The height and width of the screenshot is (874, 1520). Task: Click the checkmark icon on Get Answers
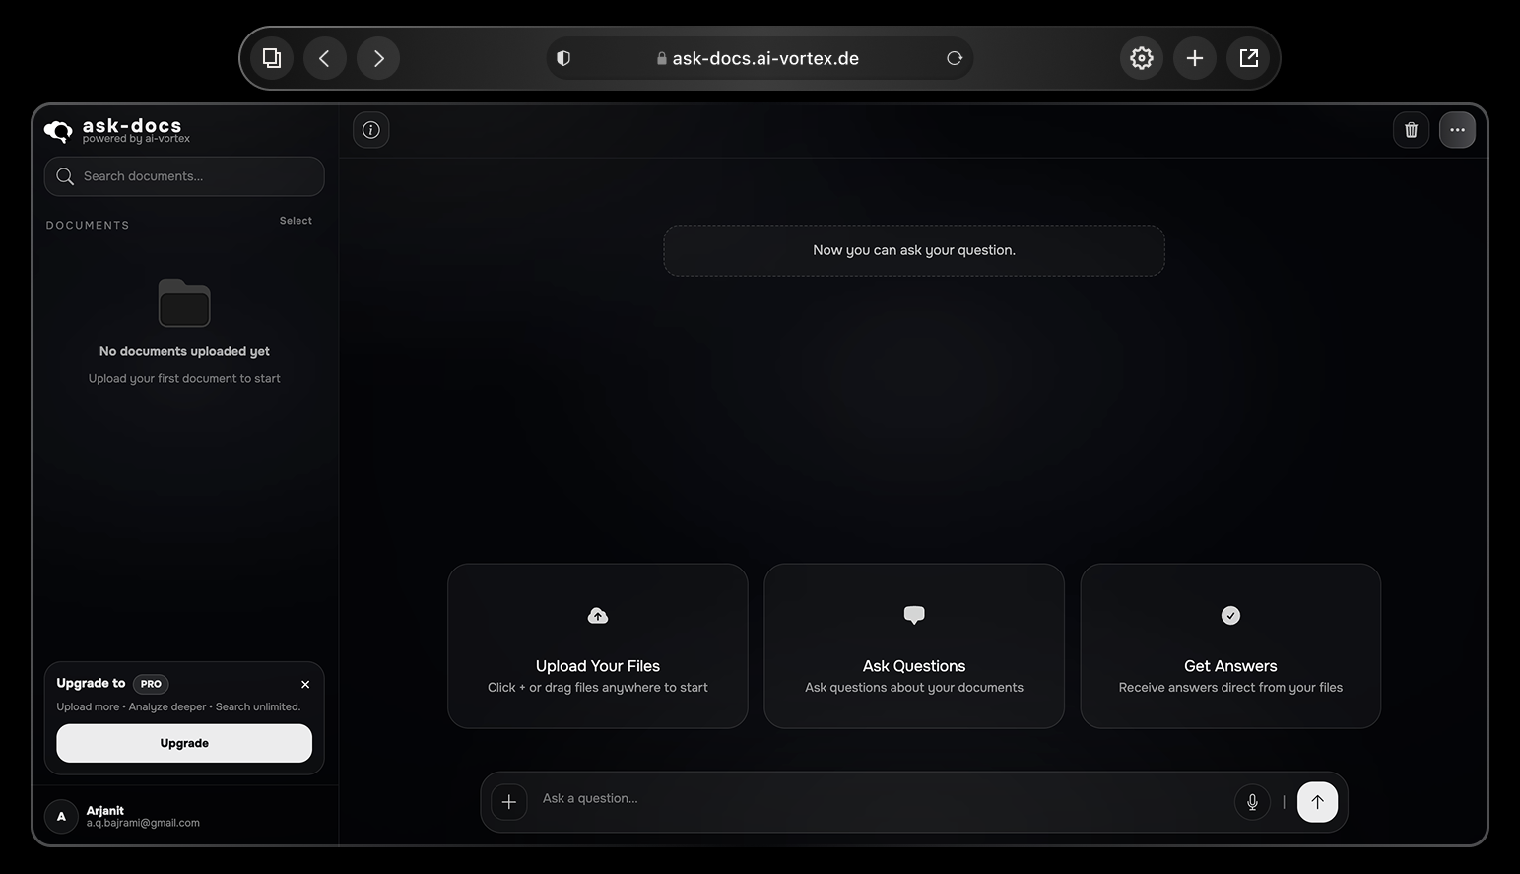pyautogui.click(x=1229, y=614)
